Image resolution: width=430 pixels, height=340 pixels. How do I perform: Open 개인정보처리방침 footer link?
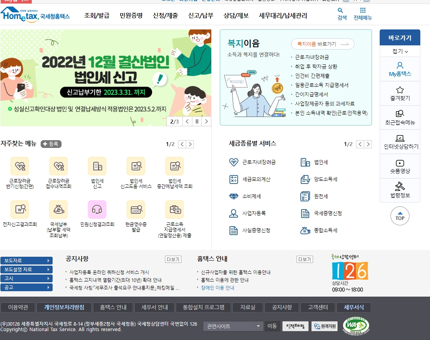[64, 307]
